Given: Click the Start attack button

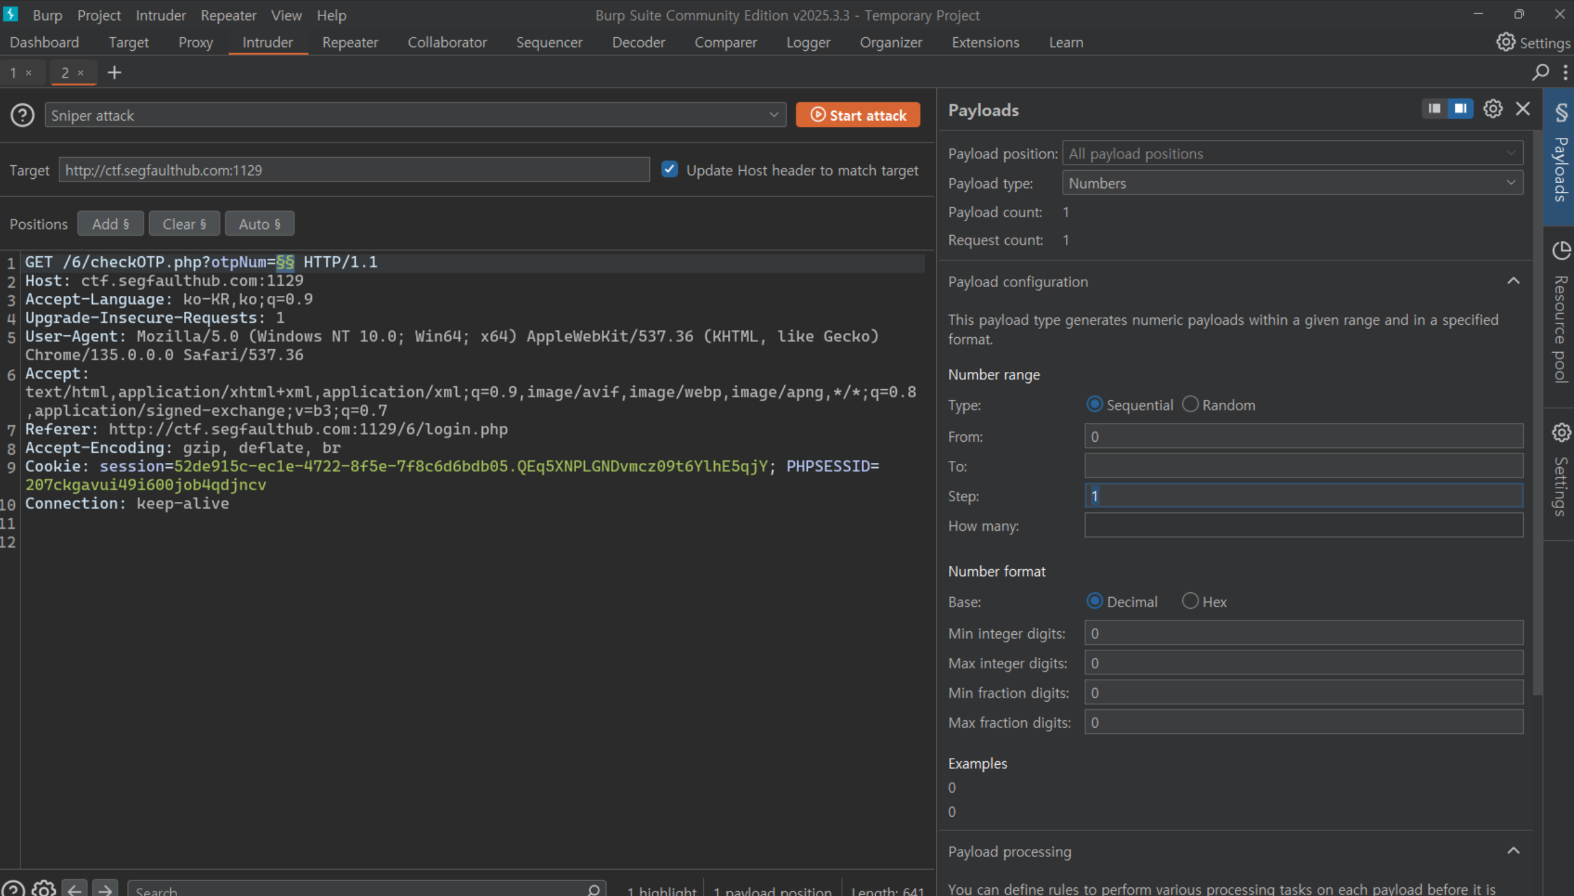Looking at the screenshot, I should 858,115.
